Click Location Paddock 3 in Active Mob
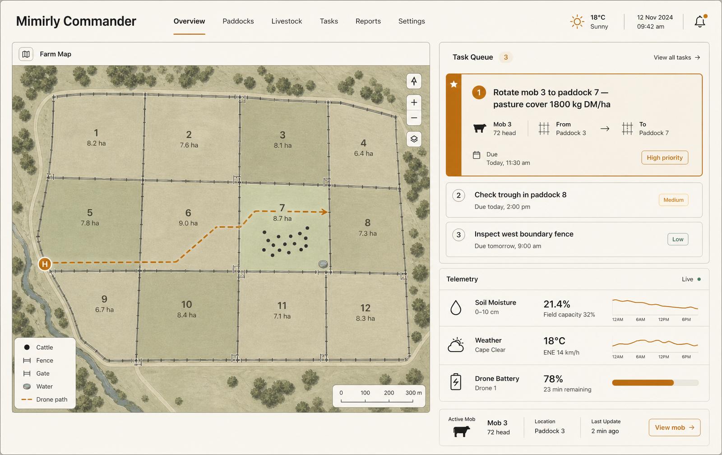This screenshot has width=722, height=455. (549, 427)
